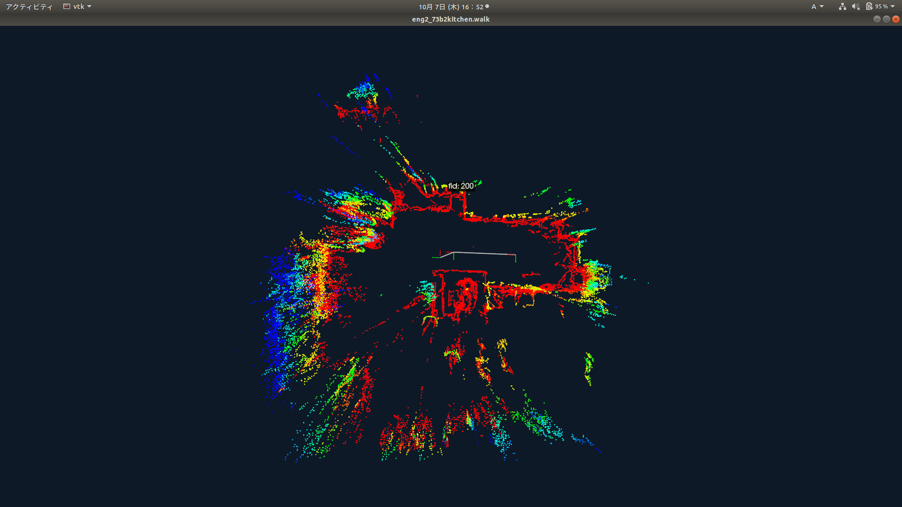
Task: Maximize the eng2_73b2kitchen.walk window
Action: pyautogui.click(x=886, y=19)
